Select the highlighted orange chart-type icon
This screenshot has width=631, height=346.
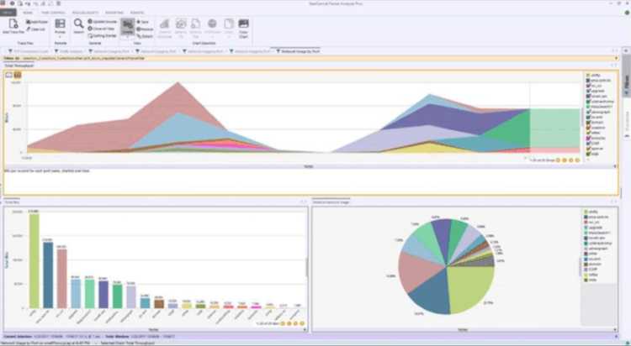(x=18, y=75)
